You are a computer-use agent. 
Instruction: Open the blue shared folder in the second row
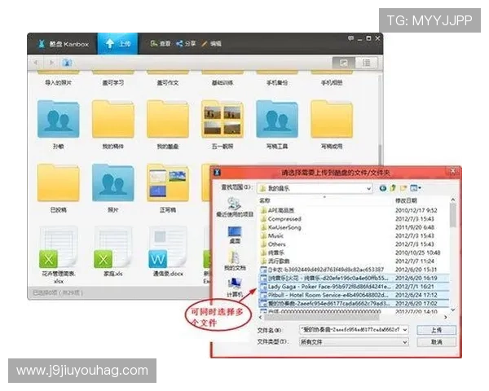(59, 119)
